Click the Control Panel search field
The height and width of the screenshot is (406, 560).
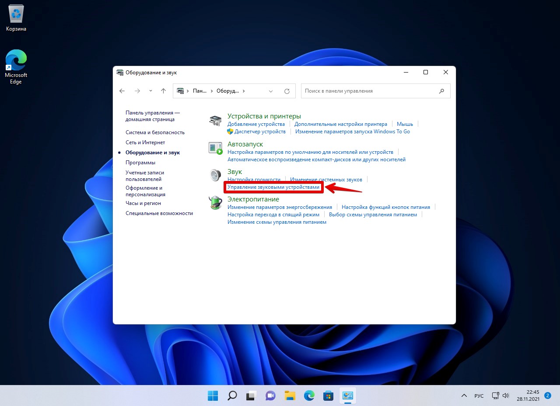(x=370, y=91)
